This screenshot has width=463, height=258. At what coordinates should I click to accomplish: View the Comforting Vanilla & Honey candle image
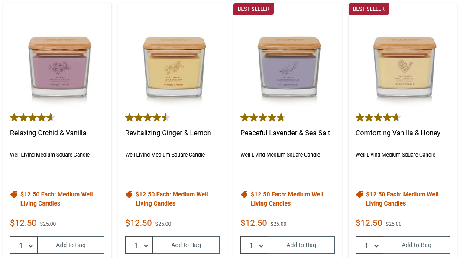point(405,67)
